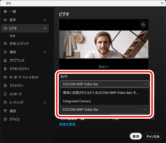Expand the ミーティング chevron arrow

[x=44, y=102]
